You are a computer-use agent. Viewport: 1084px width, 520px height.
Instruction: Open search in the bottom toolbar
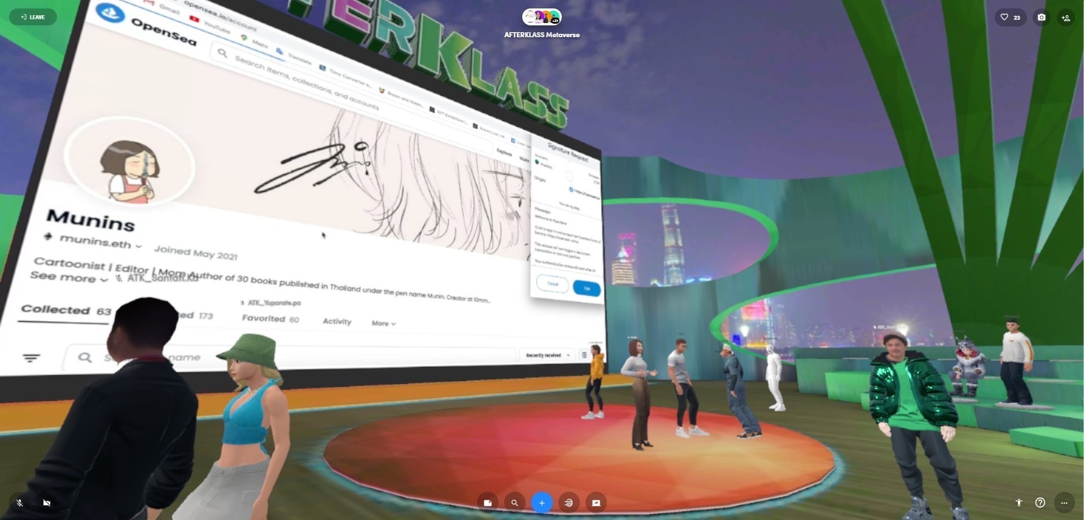(514, 503)
